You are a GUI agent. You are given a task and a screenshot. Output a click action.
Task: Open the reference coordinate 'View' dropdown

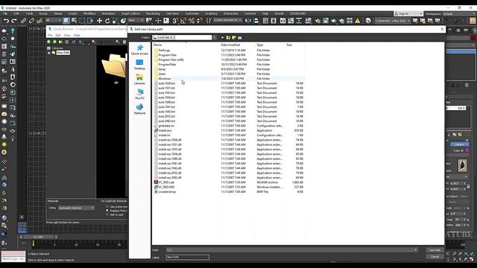(136, 20)
